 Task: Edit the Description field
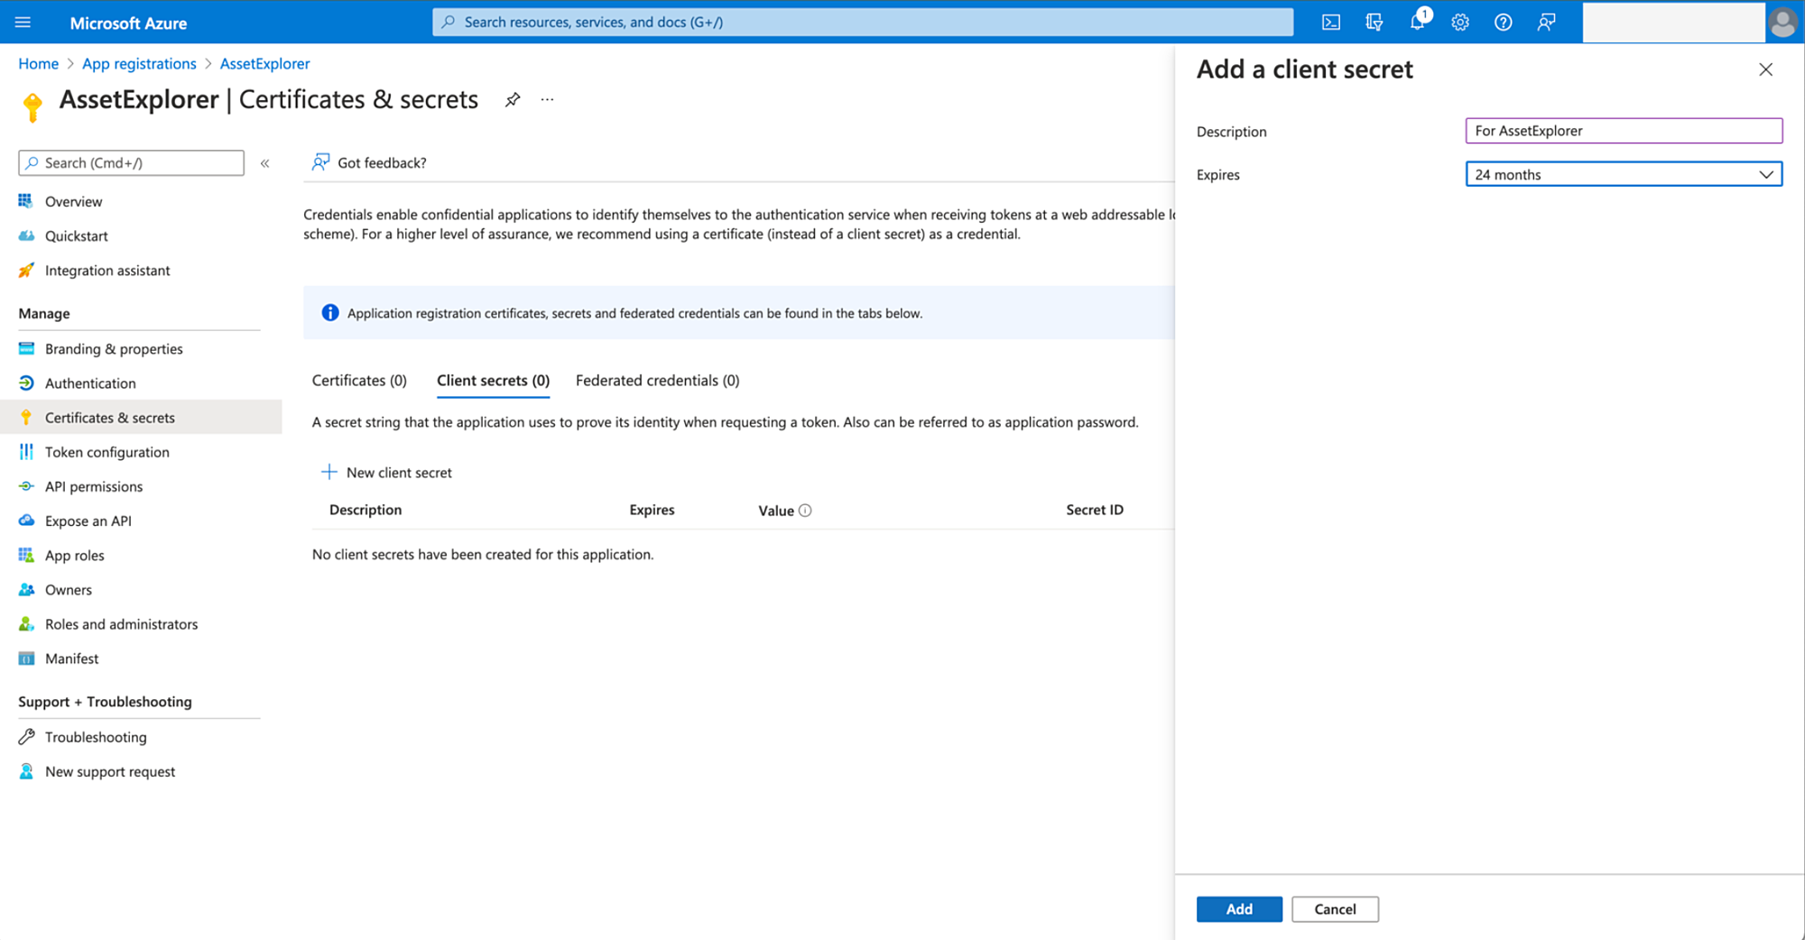(1623, 130)
